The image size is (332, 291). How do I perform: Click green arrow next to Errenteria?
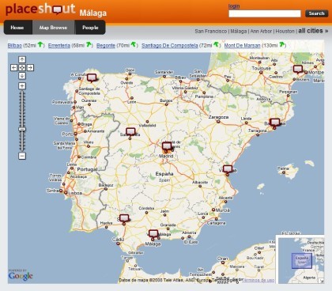pyautogui.click(x=89, y=45)
